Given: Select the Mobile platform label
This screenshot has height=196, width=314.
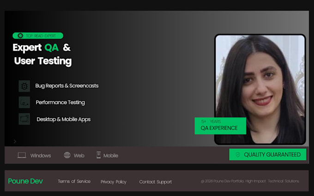Looking at the screenshot, I should coord(111,155).
